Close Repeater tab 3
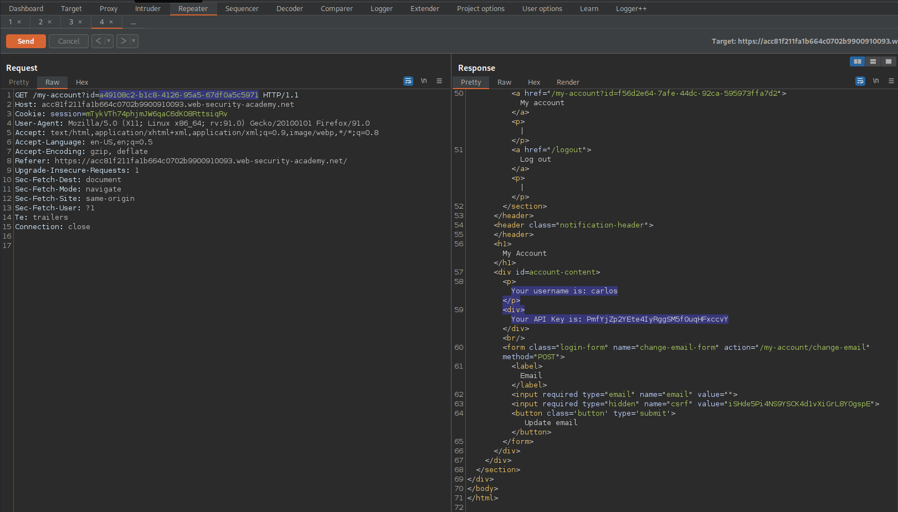The image size is (898, 512). [80, 22]
